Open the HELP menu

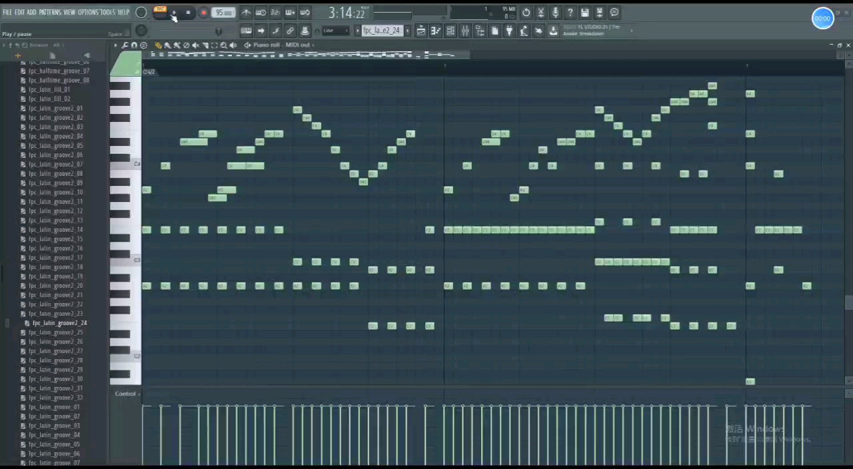pyautogui.click(x=123, y=13)
